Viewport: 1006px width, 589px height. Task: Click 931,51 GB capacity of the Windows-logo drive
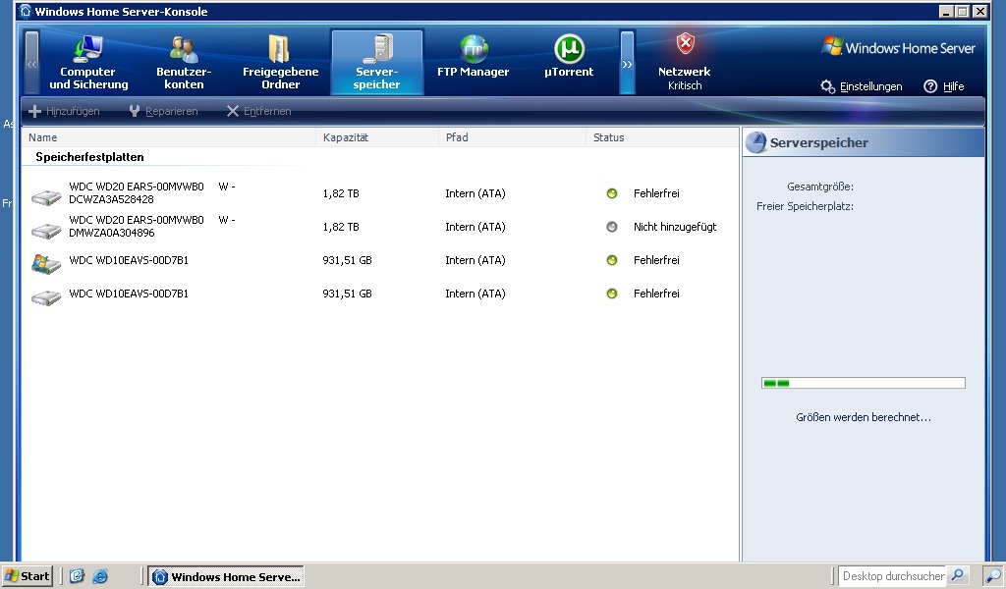point(347,260)
